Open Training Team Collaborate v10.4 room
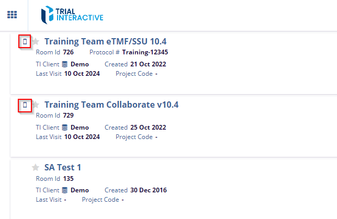Image resolution: width=337 pixels, height=219 pixels. click(x=111, y=105)
